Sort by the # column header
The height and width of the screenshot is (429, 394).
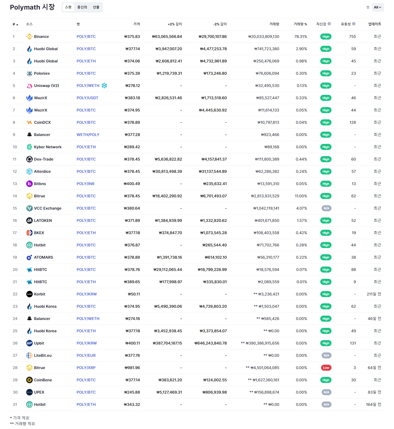click(15, 24)
